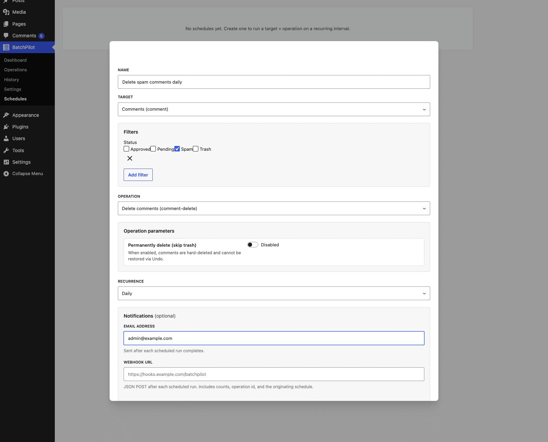
Task: Open the Pages menu link
Action: coord(19,24)
